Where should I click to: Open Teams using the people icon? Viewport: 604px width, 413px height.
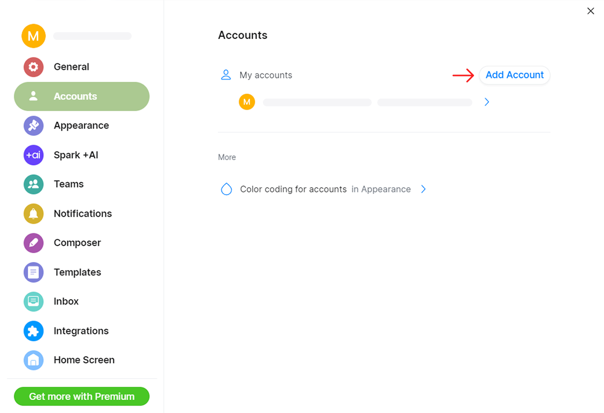pyautogui.click(x=33, y=184)
